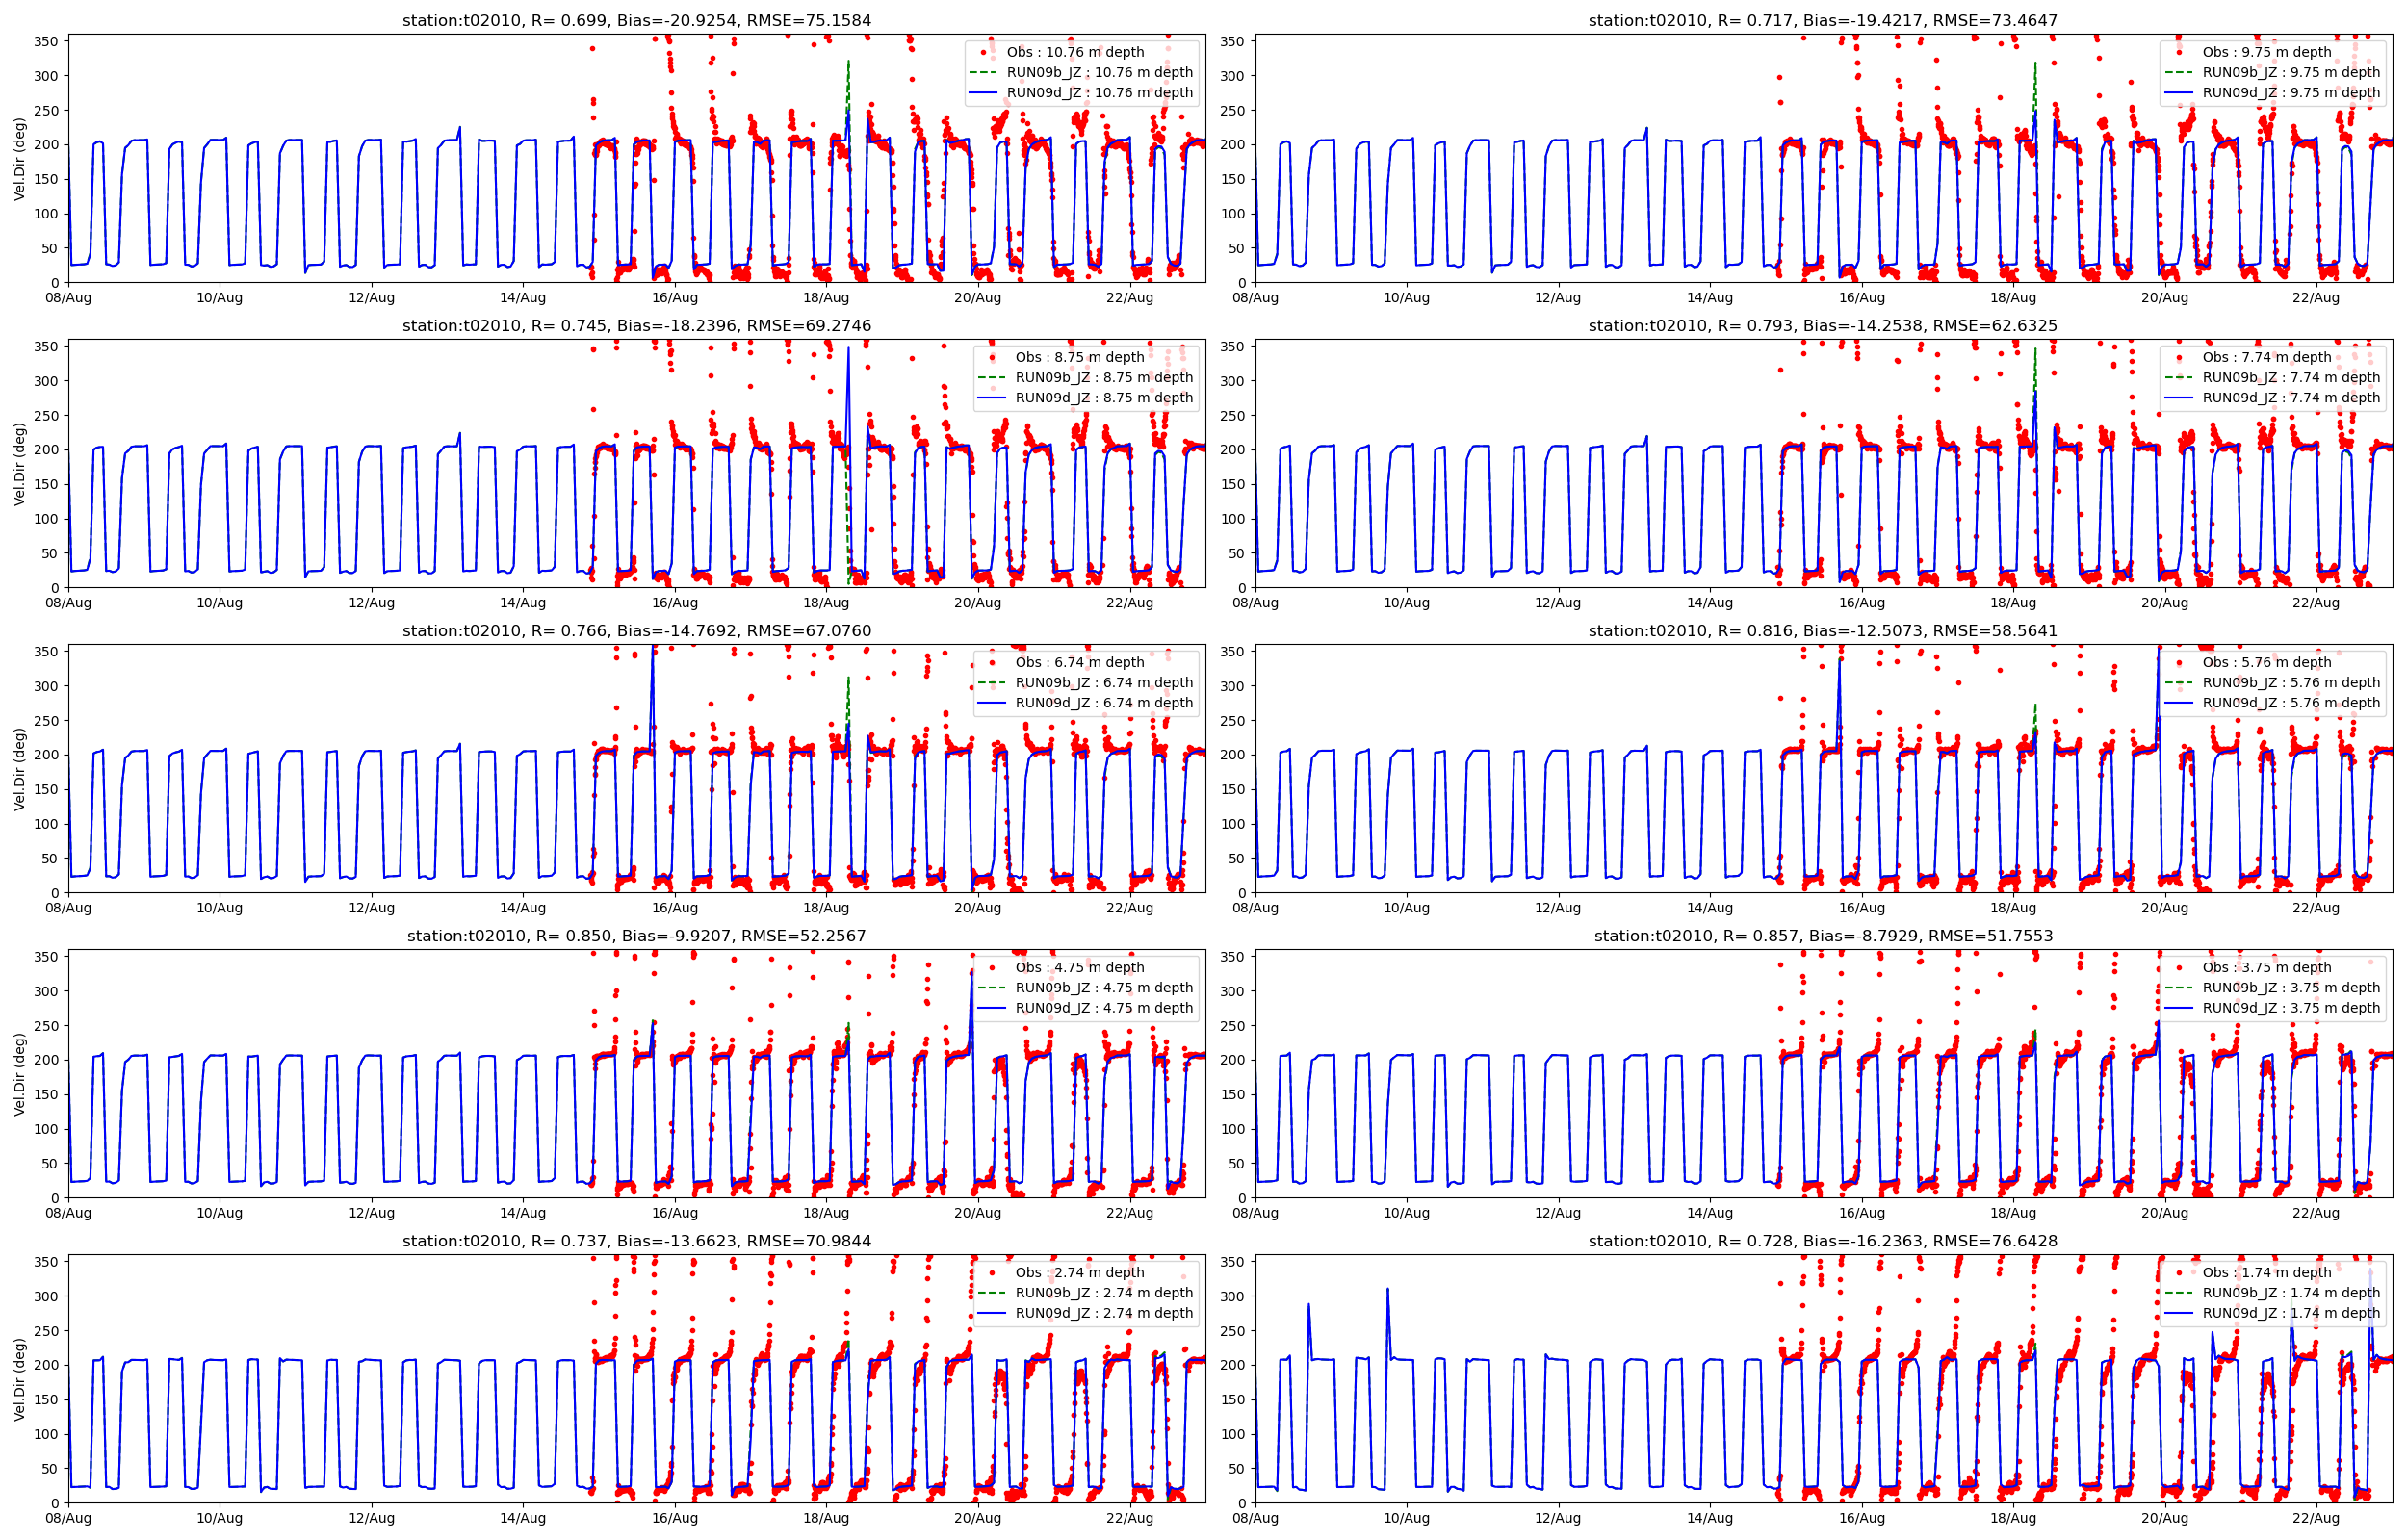Select the Obs : 1.74 m depth legend label
The image size is (2407, 1540).
pos(2266,1272)
